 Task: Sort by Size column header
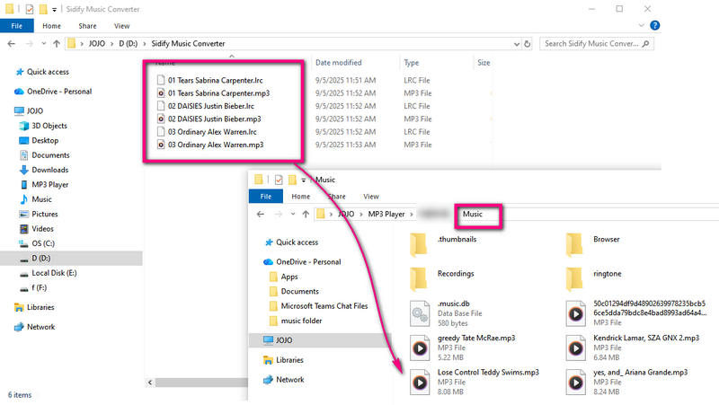tap(484, 63)
